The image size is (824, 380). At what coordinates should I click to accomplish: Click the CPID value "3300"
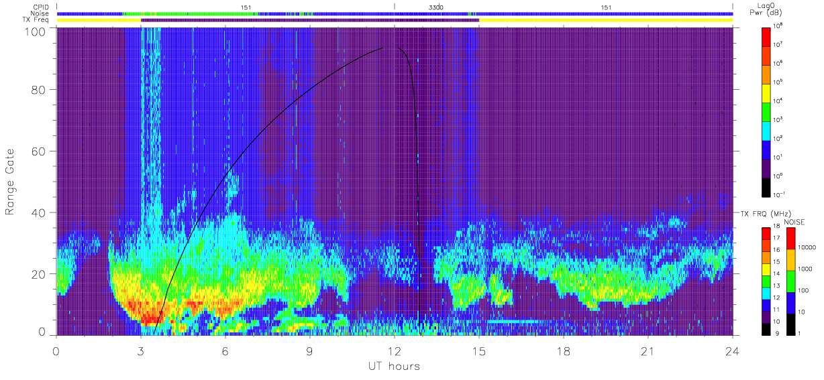(436, 7)
